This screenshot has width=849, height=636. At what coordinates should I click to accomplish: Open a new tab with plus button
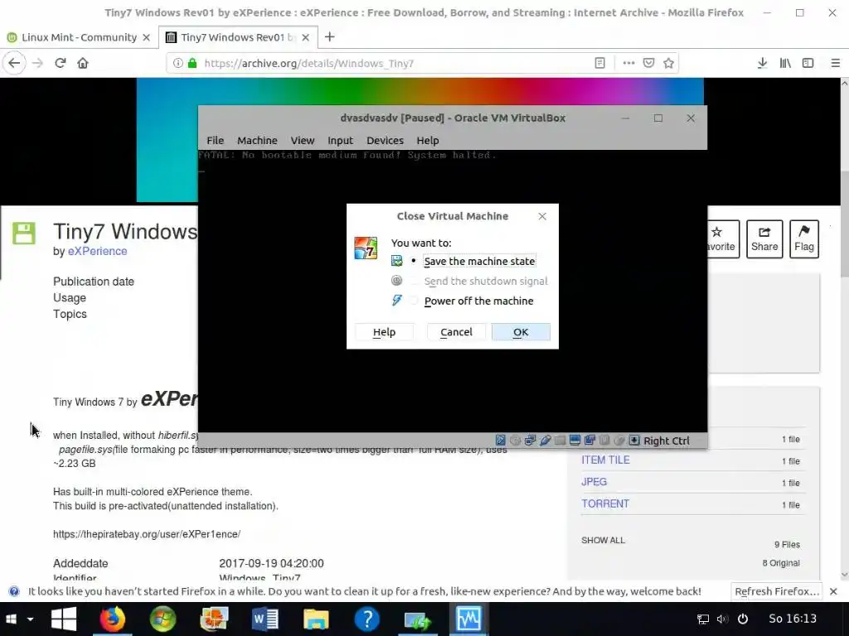pyautogui.click(x=329, y=36)
